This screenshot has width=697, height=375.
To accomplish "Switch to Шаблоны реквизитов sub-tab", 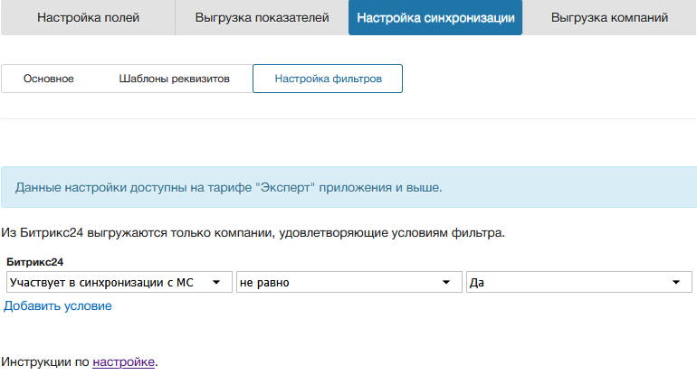I will 174,79.
